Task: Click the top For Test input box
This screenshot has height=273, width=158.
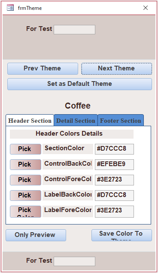Action: click(74, 30)
